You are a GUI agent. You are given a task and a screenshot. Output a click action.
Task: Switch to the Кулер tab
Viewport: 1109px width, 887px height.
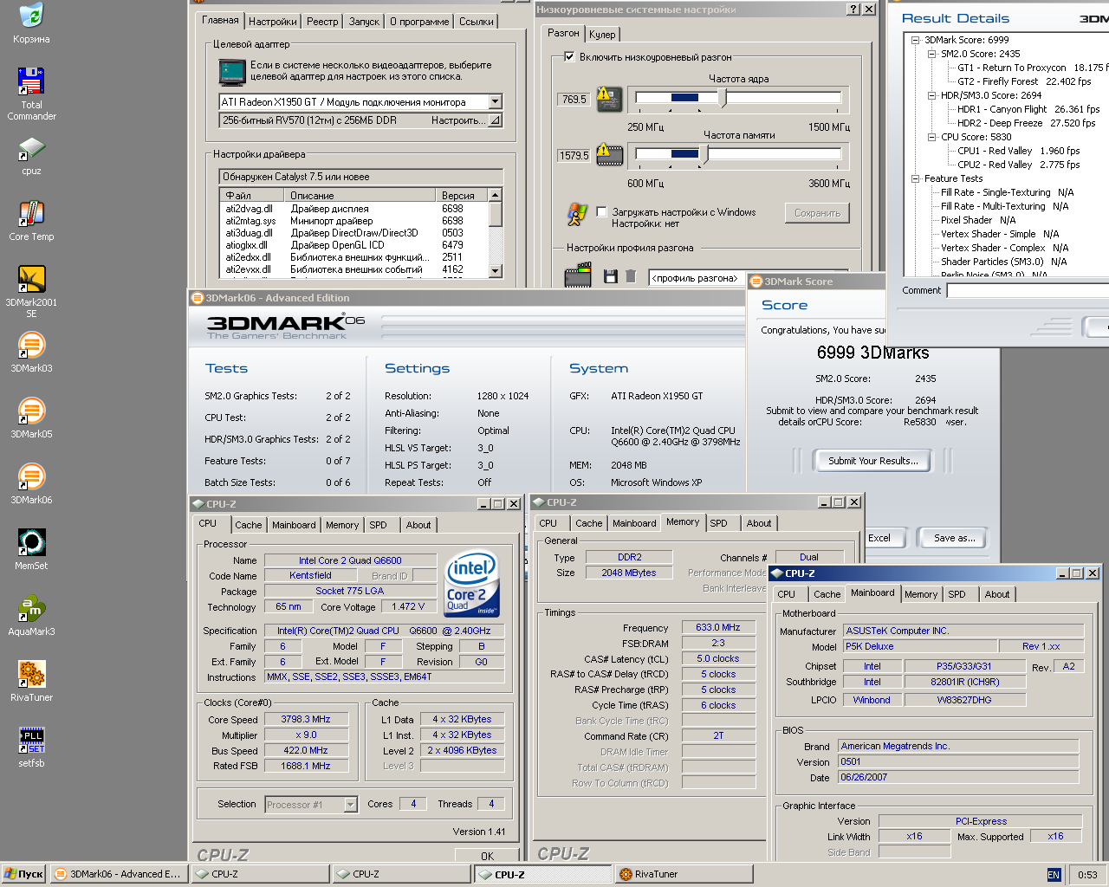click(602, 35)
